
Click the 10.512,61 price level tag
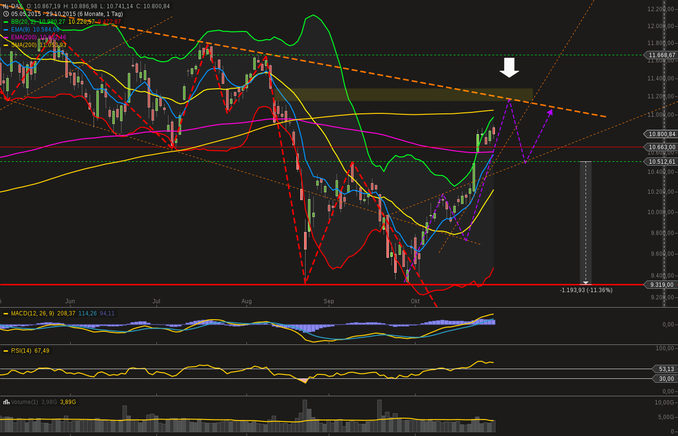pos(661,162)
